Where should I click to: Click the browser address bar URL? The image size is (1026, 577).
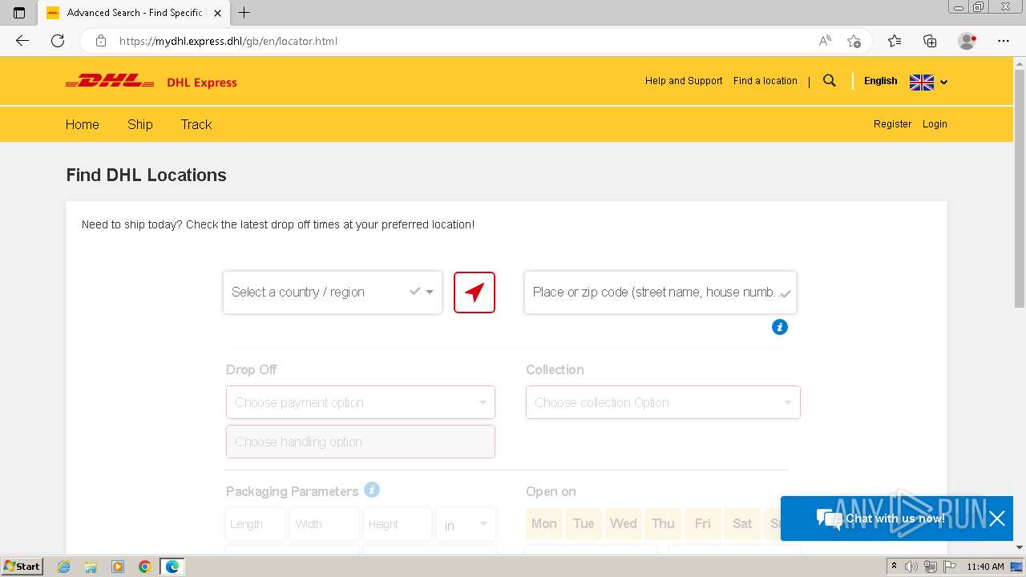[x=228, y=41]
